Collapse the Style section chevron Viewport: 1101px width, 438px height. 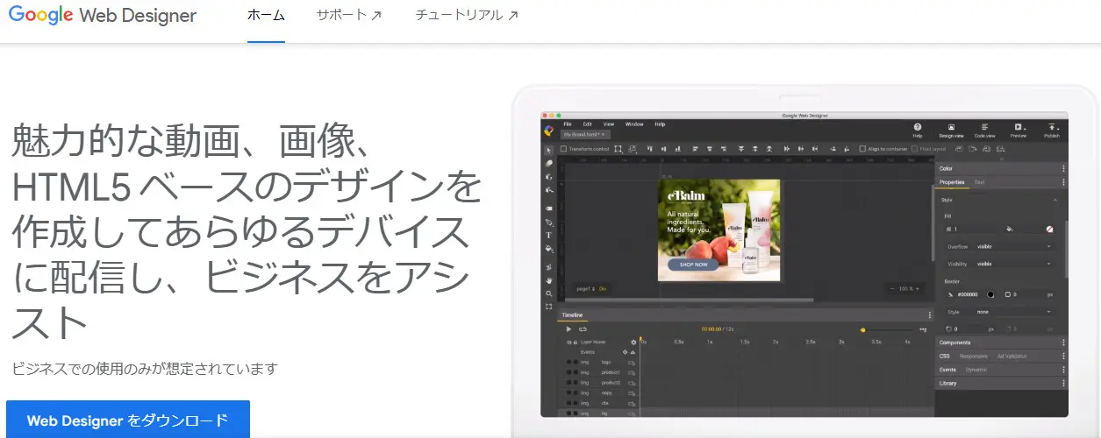click(x=1055, y=200)
